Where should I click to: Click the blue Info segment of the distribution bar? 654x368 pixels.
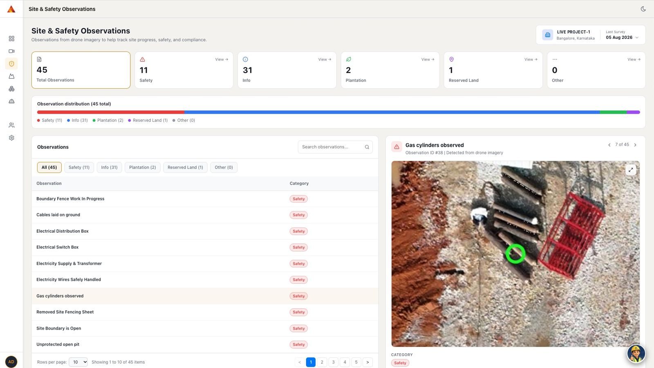[x=392, y=112]
